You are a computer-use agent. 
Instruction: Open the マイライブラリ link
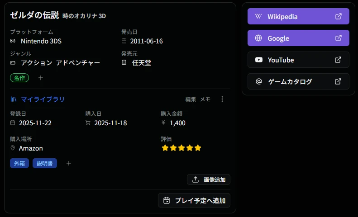click(x=43, y=99)
